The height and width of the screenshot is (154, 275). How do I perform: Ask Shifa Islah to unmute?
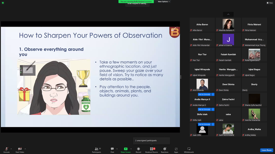coord(205,110)
